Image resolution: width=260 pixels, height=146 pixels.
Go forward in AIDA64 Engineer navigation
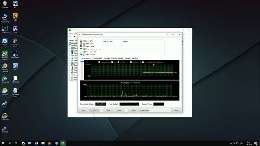click(x=74, y=36)
